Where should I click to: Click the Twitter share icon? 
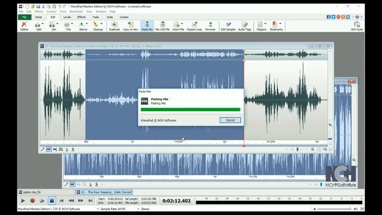click(x=333, y=17)
